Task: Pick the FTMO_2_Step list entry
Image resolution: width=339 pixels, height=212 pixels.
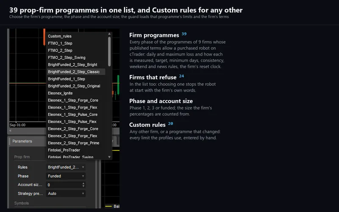Action: tap(60, 50)
